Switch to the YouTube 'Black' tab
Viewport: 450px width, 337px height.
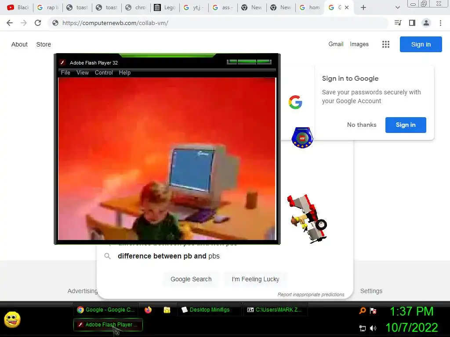point(18,7)
